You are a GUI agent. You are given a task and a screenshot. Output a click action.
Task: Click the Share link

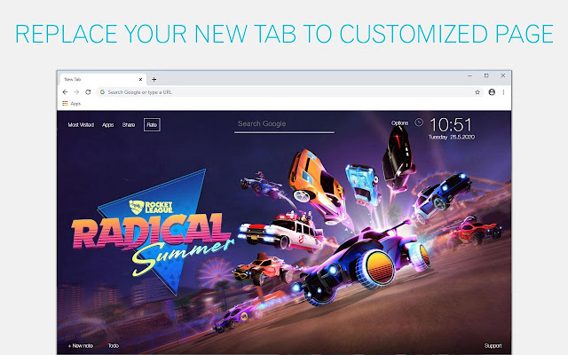coord(129,124)
